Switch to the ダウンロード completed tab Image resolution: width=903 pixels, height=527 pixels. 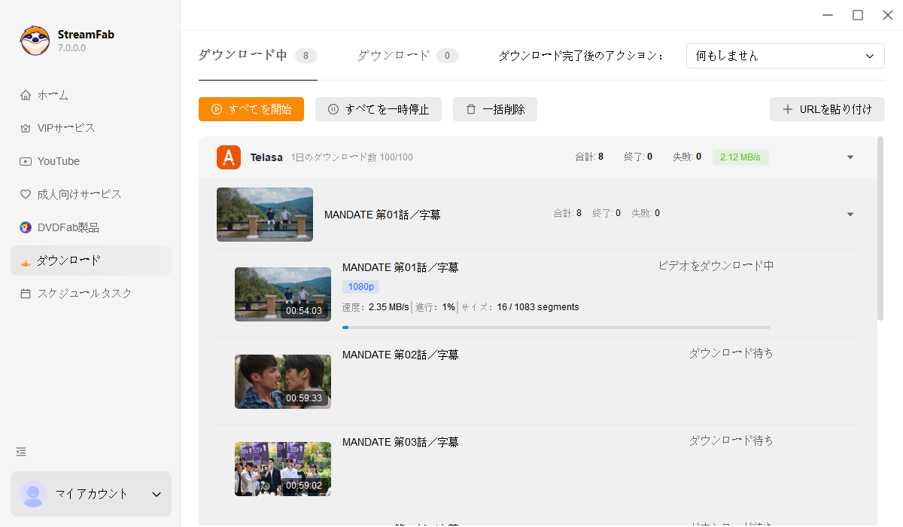394,55
